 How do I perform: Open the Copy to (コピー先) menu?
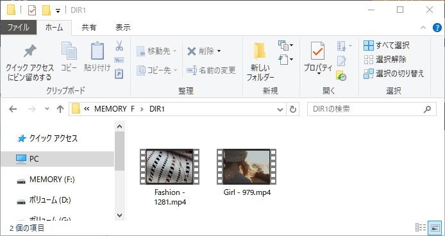tap(156, 70)
